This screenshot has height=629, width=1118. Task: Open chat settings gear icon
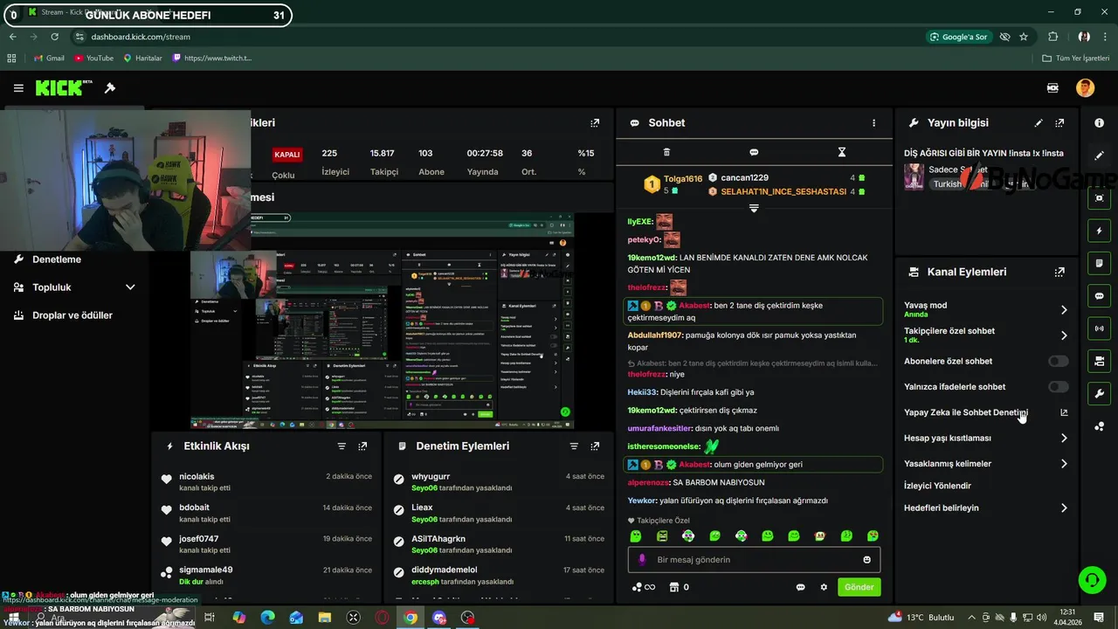click(824, 587)
